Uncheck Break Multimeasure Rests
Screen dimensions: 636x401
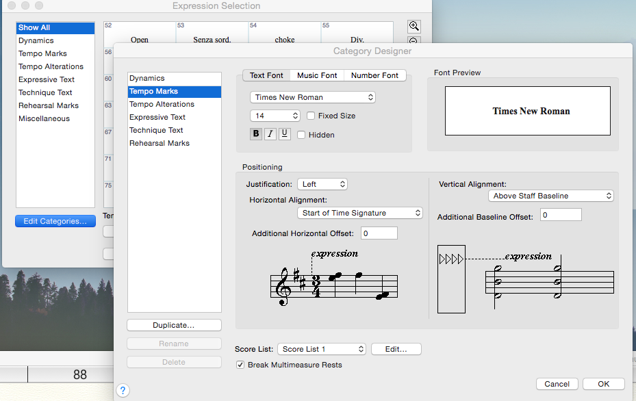click(240, 365)
